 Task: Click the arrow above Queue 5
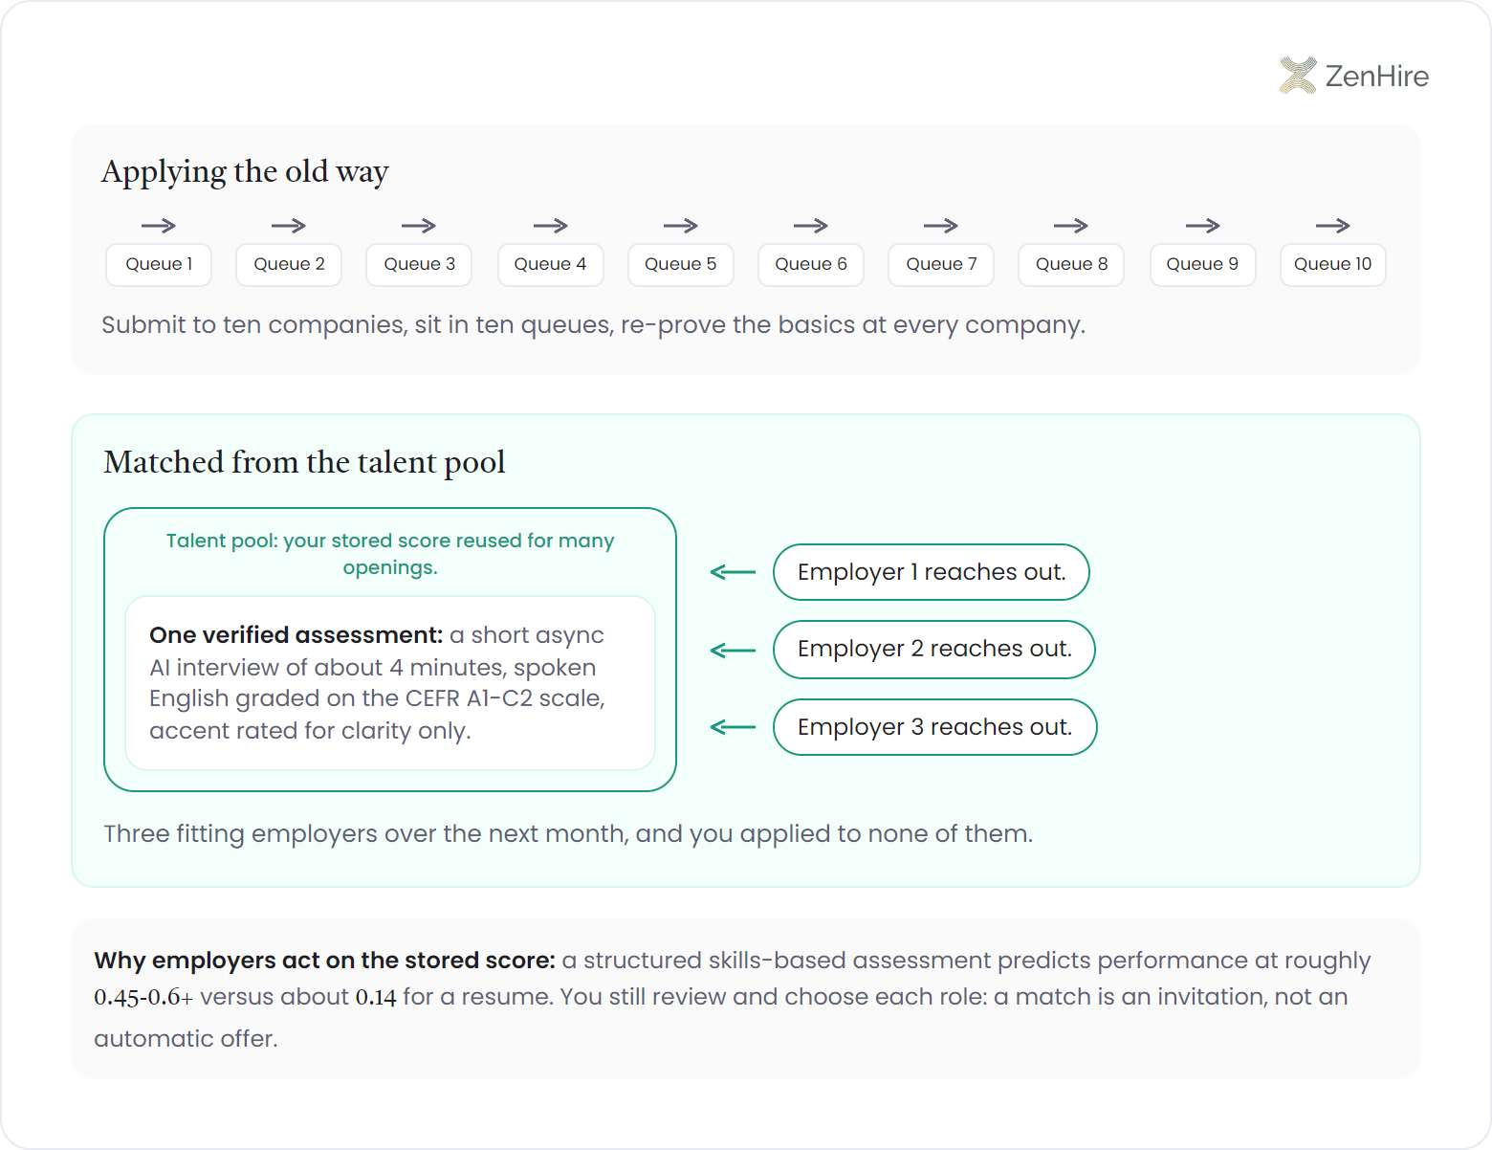(x=681, y=226)
